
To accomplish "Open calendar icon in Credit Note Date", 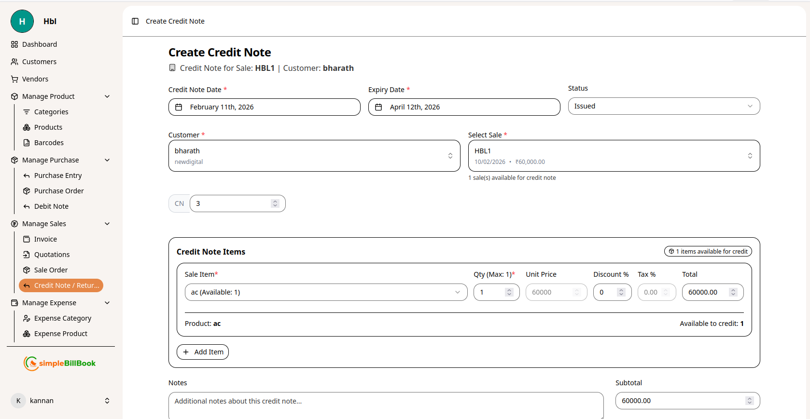I will [x=179, y=107].
